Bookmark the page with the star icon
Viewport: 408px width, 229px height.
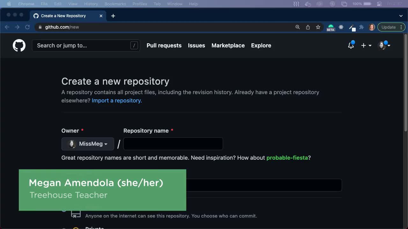318,27
